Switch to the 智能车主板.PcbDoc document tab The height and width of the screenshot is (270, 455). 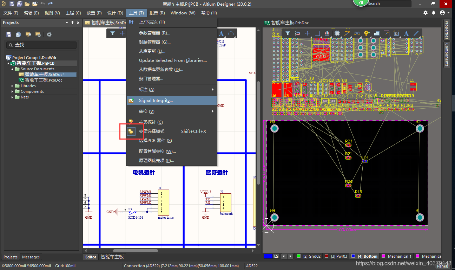[286, 22]
